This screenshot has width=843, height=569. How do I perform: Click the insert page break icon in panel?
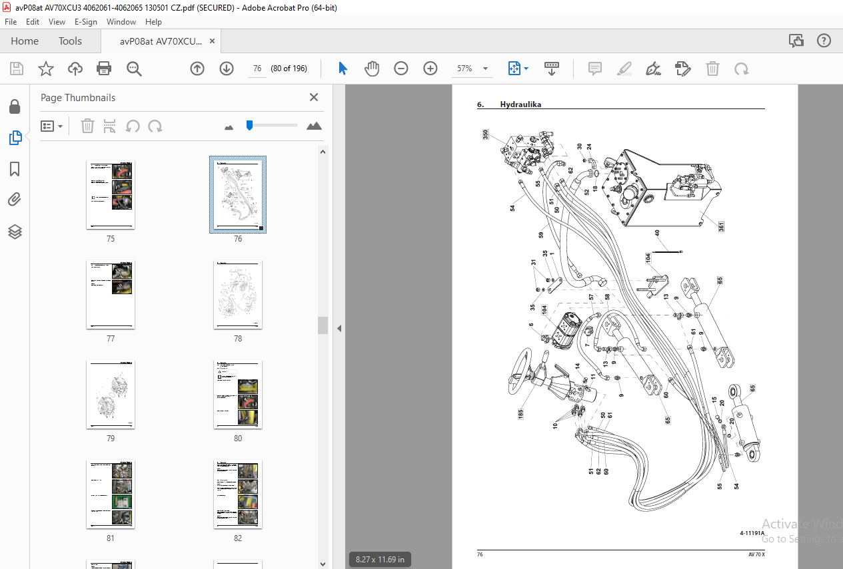pos(110,126)
